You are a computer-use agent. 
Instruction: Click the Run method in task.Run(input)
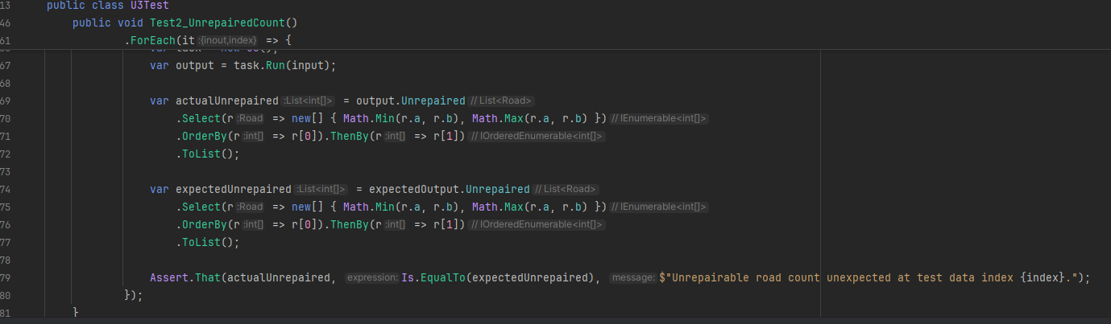pos(276,66)
